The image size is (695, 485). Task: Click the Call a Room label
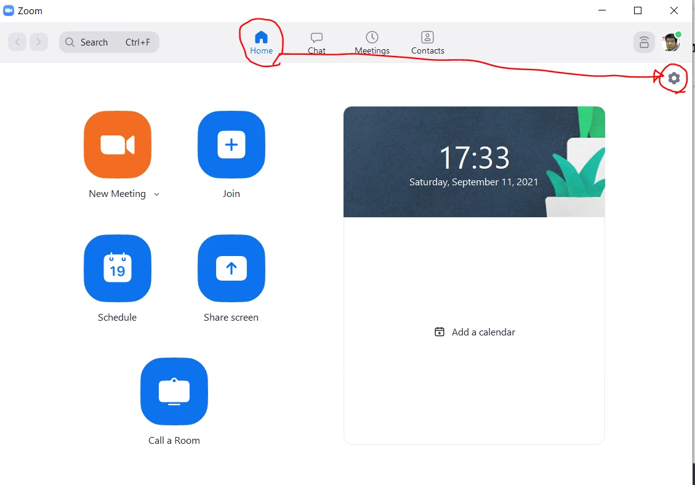(x=174, y=440)
